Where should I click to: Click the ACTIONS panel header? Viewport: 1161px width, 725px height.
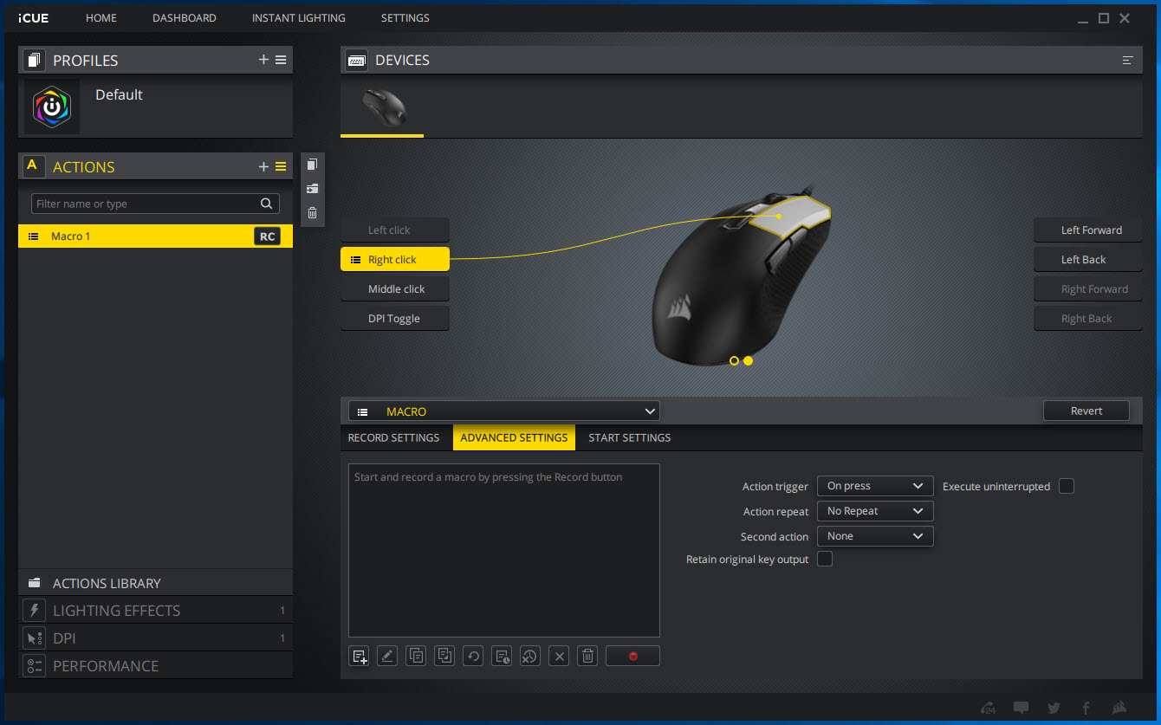pyautogui.click(x=155, y=166)
